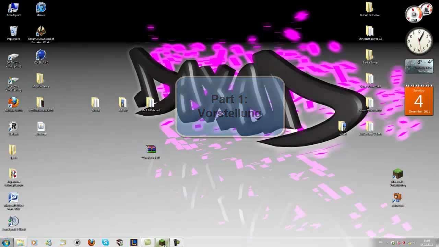Open the Bukkit Server folder
The width and height of the screenshot is (439, 247).
tap(370, 57)
